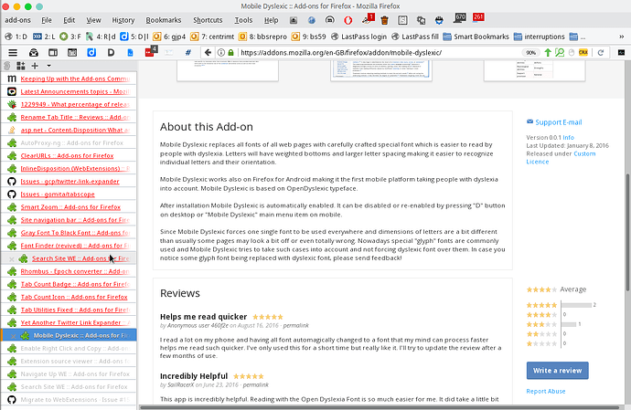Open the first add-on screenshot thumbnail
This screenshot has height=410, width=631.
coord(228,70)
